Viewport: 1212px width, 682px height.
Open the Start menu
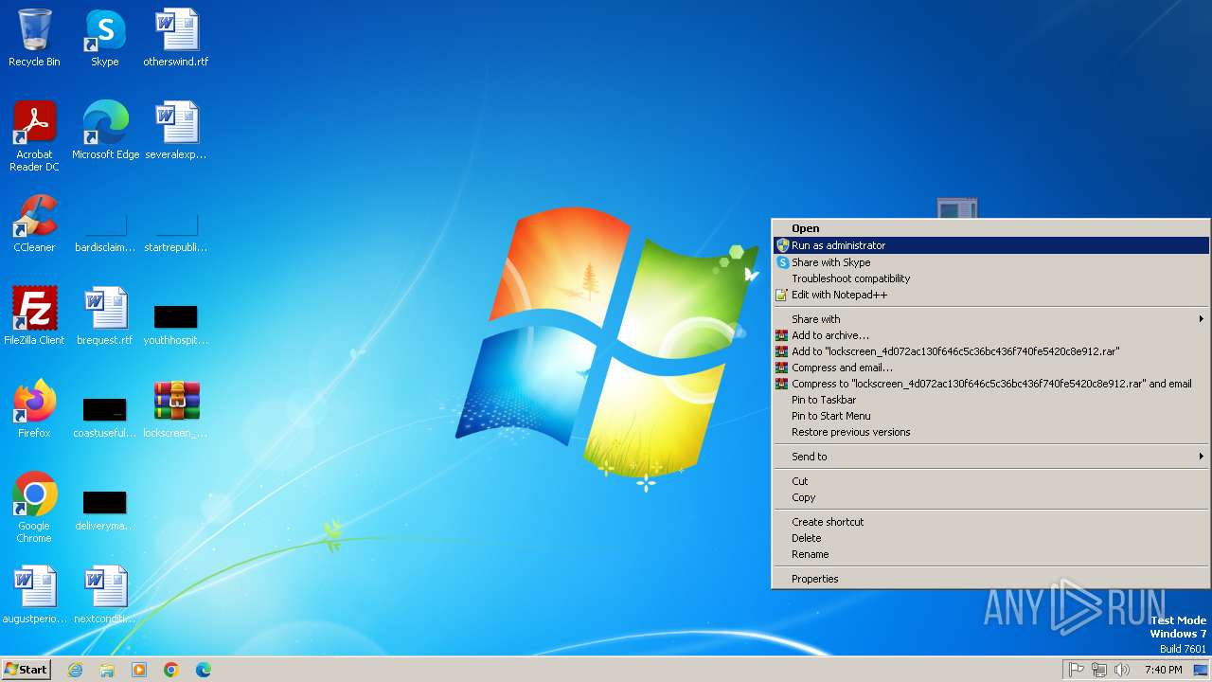coord(27,670)
